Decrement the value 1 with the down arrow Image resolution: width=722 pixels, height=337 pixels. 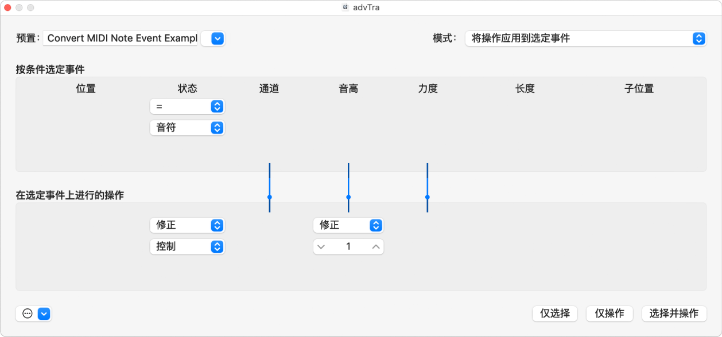(x=321, y=246)
